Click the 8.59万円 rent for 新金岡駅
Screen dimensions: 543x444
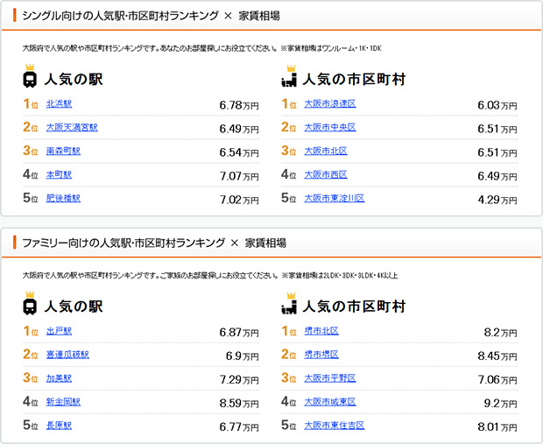[239, 404]
